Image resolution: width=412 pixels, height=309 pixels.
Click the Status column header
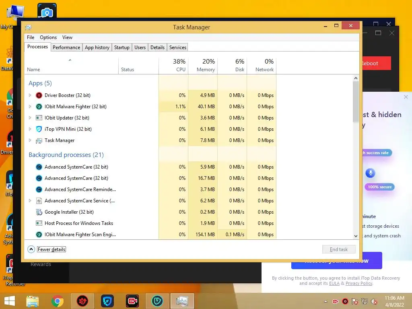pos(139,66)
